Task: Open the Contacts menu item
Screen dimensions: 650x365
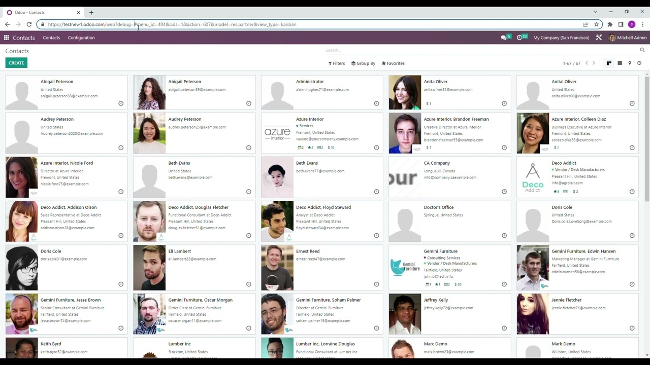Action: (51, 38)
